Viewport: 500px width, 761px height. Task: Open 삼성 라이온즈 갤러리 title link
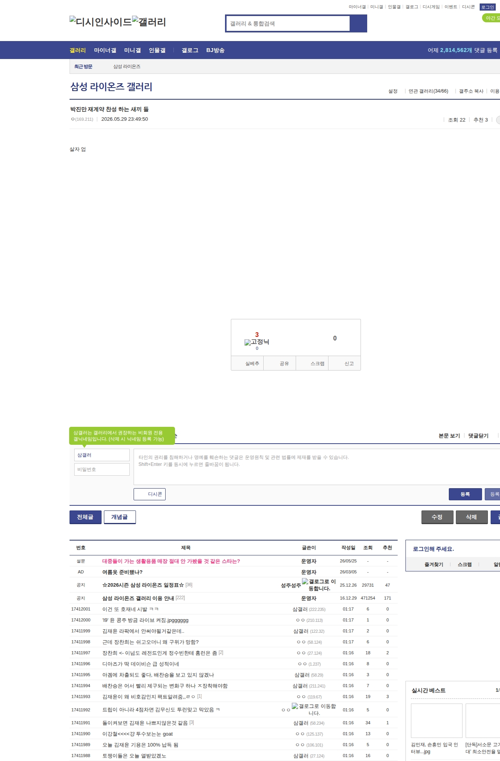111,86
